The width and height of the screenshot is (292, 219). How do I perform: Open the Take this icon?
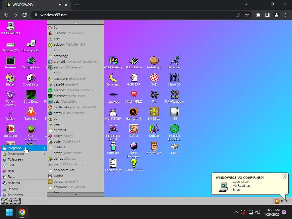click(x=31, y=114)
